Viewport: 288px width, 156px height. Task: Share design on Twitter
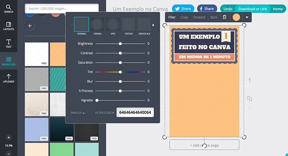pos(183,8)
